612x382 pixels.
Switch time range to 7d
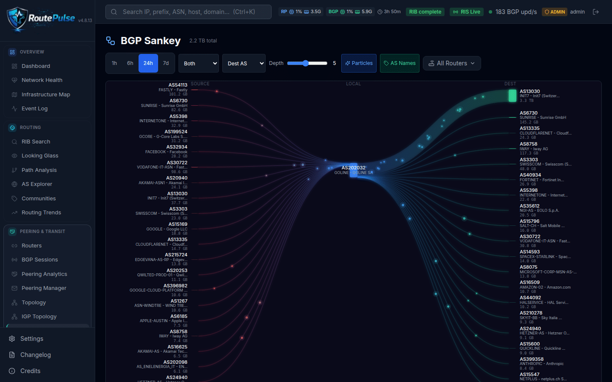point(166,63)
